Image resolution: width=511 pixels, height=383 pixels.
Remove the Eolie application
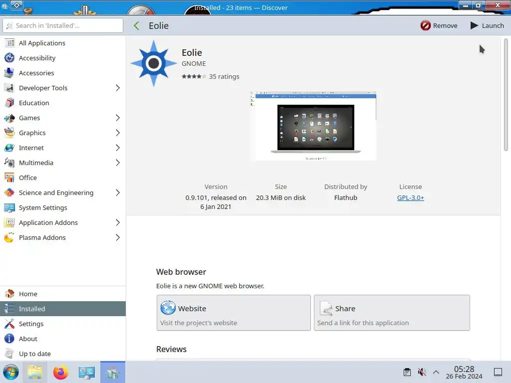click(x=439, y=26)
